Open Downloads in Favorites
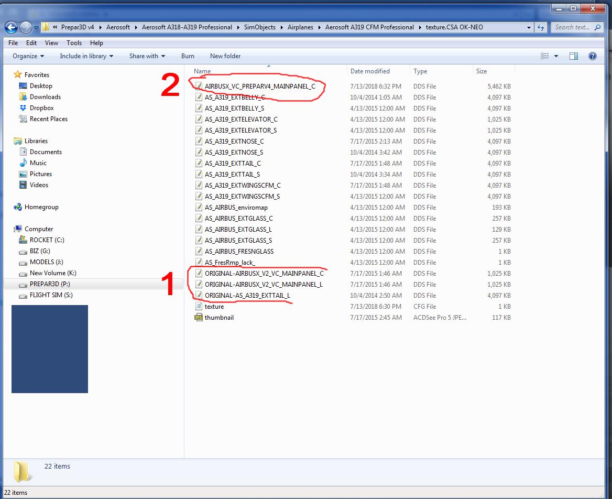Screen dimensions: 612x499 [45, 97]
